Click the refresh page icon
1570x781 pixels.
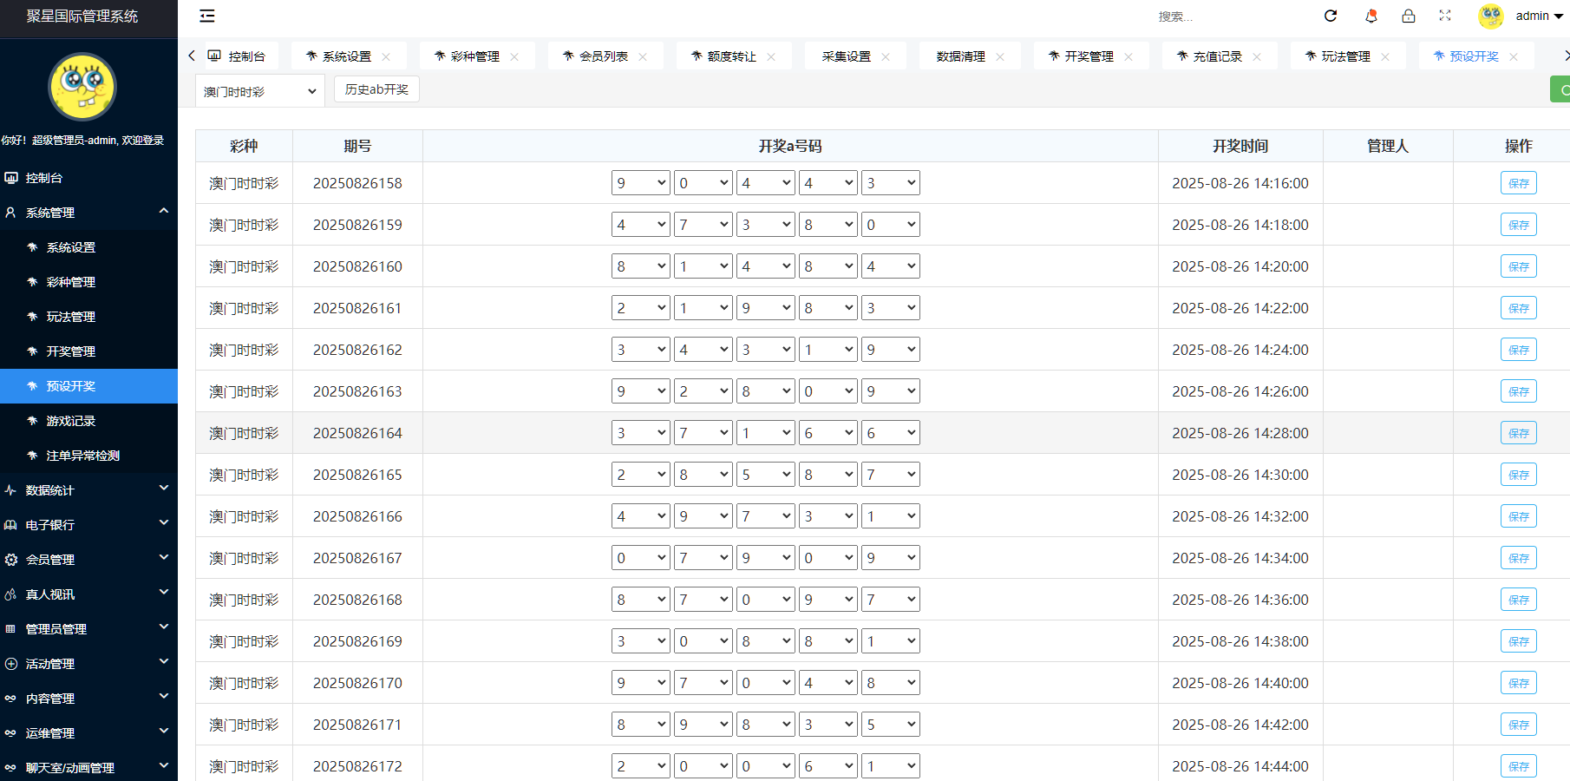[1331, 16]
